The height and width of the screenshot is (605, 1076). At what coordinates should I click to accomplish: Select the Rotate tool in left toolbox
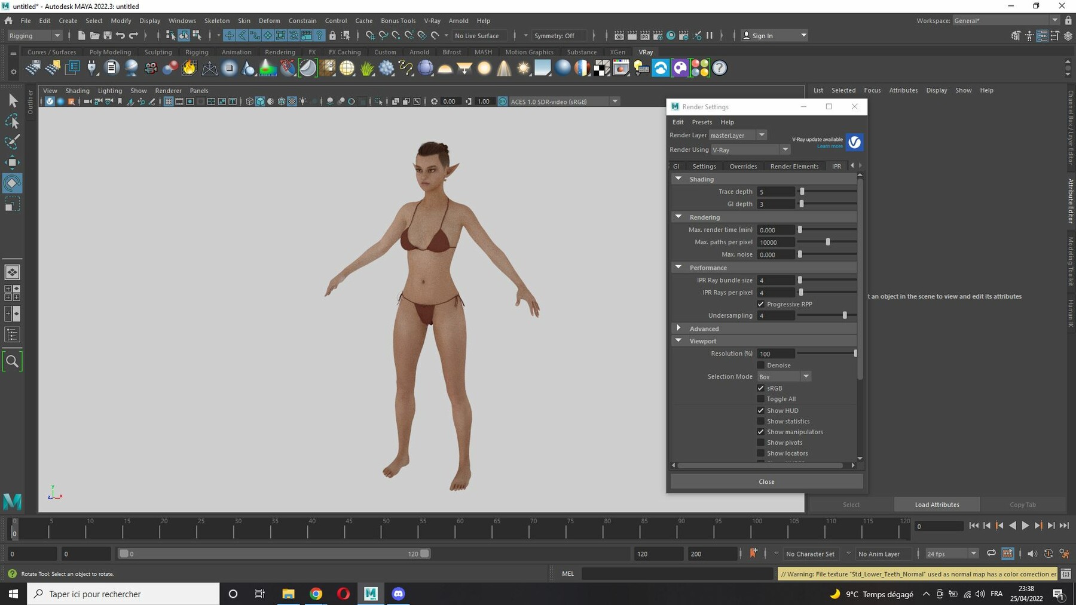pos(12,183)
